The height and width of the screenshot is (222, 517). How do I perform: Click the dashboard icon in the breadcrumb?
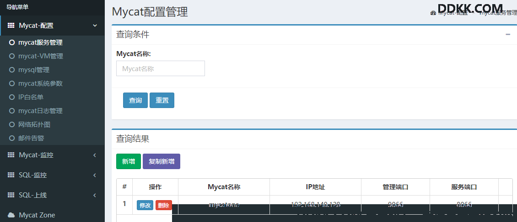point(433,13)
